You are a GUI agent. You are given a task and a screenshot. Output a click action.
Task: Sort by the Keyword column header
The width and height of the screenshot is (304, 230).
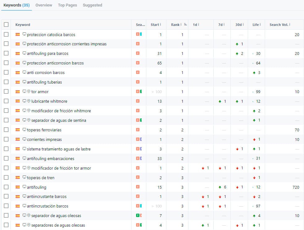point(23,25)
